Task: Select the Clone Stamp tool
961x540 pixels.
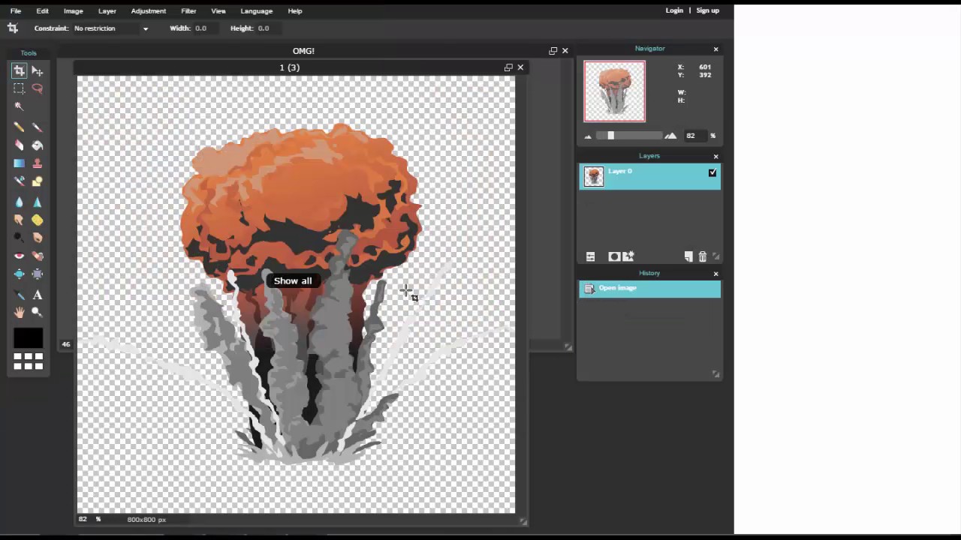Action: coord(38,163)
